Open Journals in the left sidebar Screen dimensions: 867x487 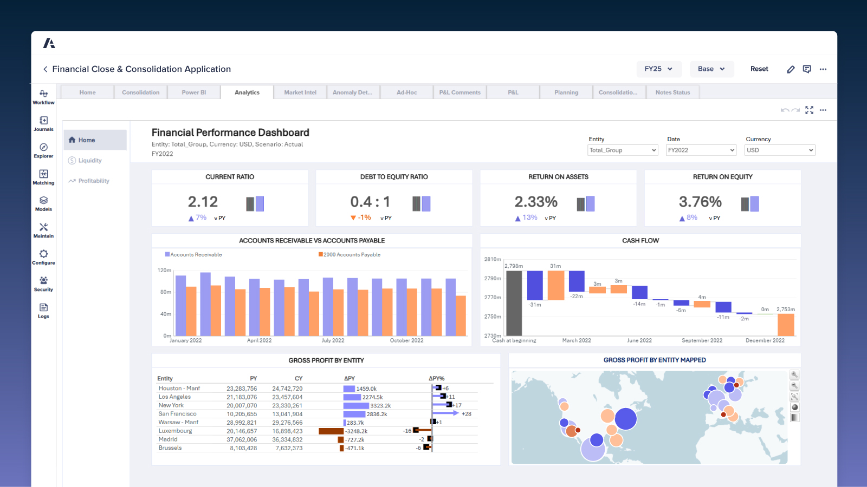[43, 121]
